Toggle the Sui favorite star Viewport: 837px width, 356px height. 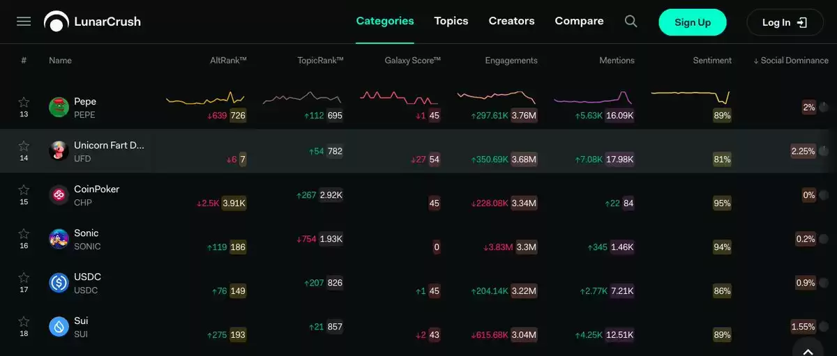click(x=24, y=321)
